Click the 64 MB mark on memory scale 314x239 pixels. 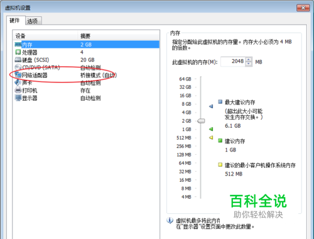point(185,163)
